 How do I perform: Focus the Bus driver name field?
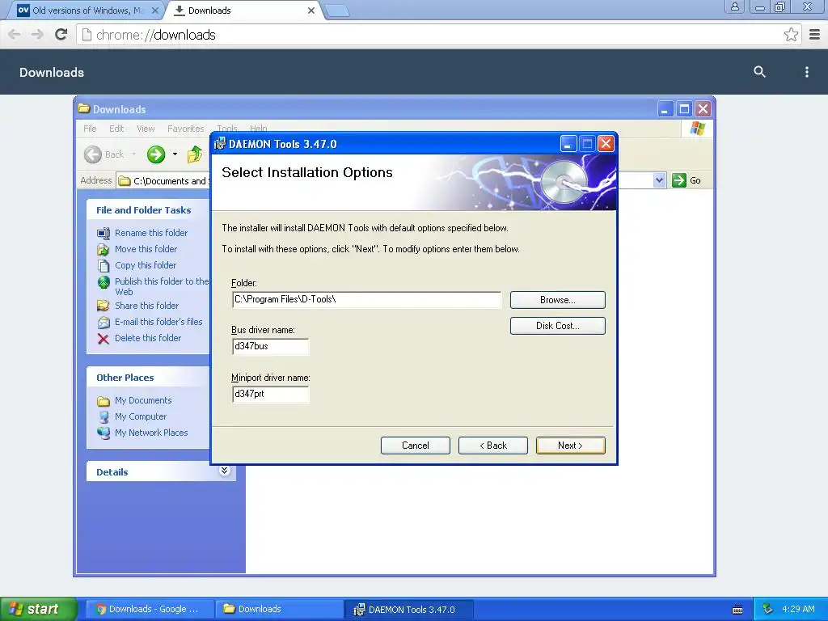point(270,346)
